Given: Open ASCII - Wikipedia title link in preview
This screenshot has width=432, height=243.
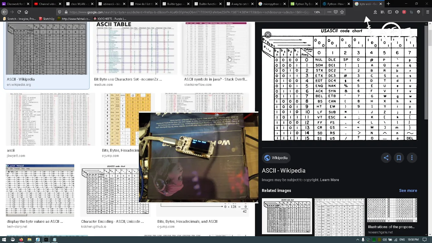Looking at the screenshot, I should tap(283, 171).
